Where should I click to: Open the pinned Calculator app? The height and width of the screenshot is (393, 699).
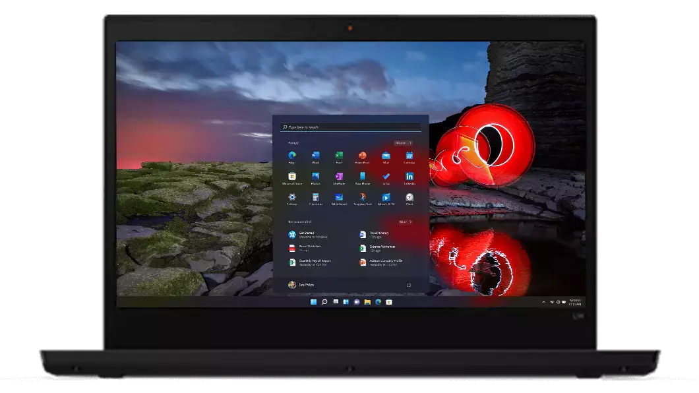(x=315, y=197)
